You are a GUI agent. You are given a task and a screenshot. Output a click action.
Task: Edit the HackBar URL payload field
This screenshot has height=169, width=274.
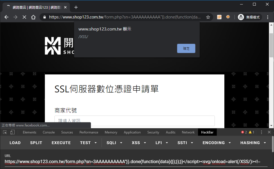point(136,162)
